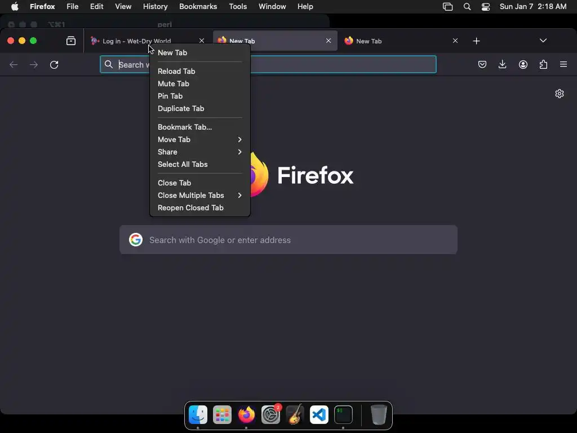
Task: Open Control Center in menu bar
Action: 486,7
